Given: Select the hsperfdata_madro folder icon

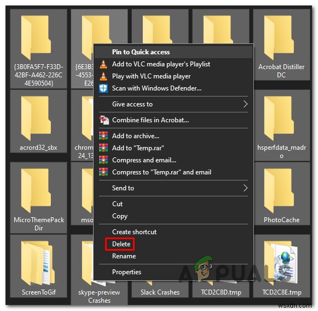Looking at the screenshot, I should [279, 118].
